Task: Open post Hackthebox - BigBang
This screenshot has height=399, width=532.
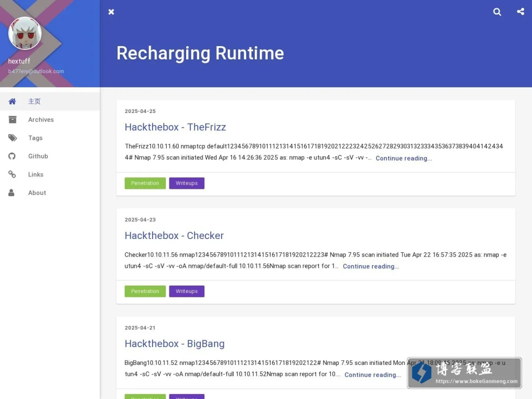Action: 175,344
